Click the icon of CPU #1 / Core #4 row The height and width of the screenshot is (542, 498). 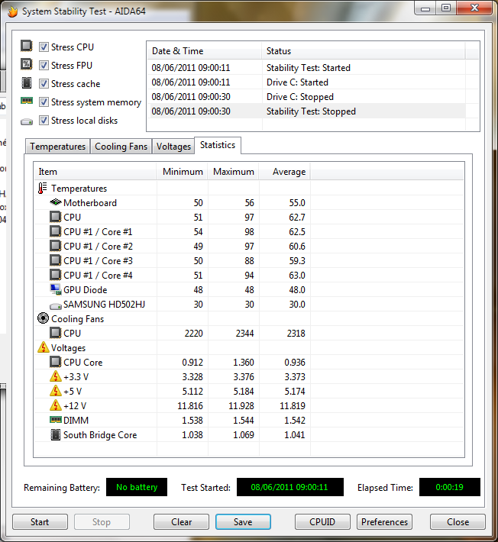pos(55,275)
